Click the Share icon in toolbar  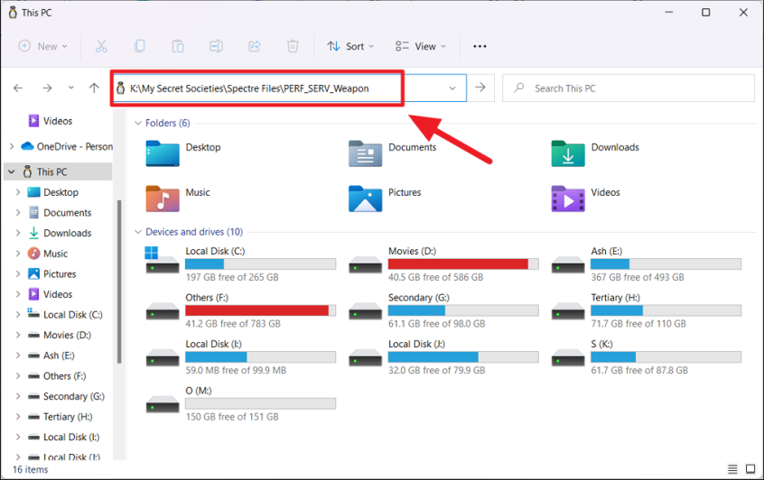click(x=254, y=46)
